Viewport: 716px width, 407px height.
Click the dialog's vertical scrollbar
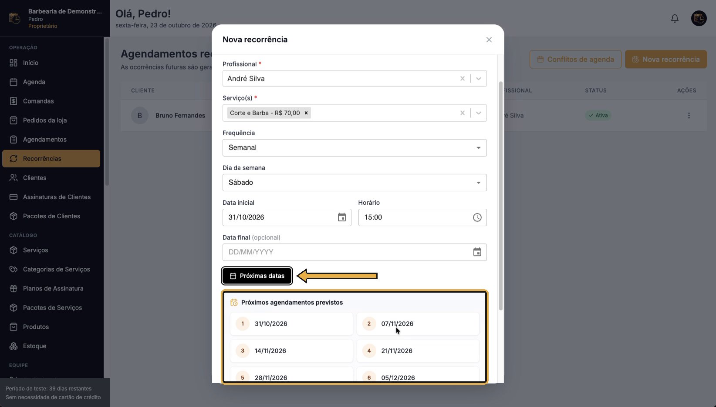pos(501,196)
